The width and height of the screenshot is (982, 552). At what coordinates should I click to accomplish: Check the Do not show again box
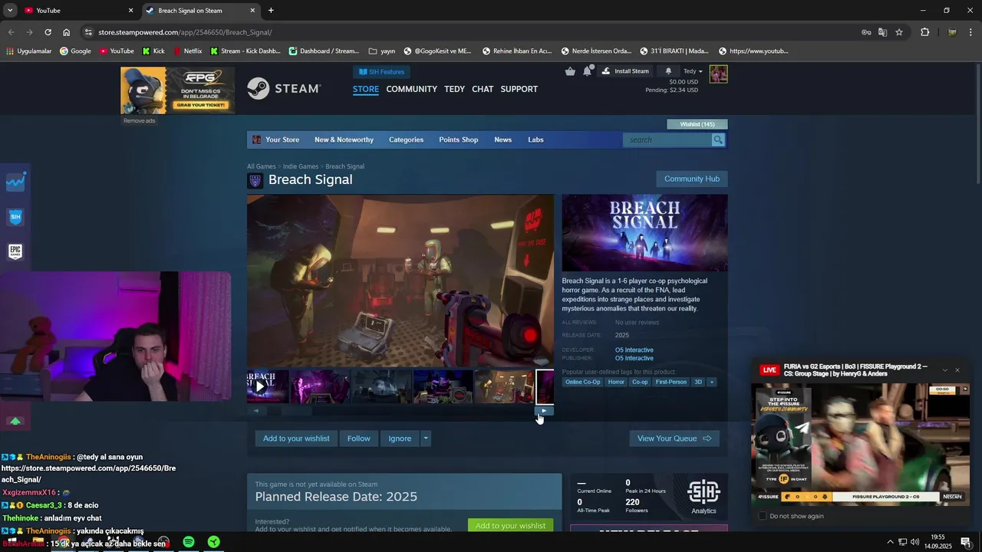coord(762,516)
